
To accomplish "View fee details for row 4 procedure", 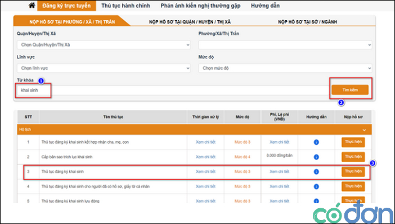I will tap(280, 186).
